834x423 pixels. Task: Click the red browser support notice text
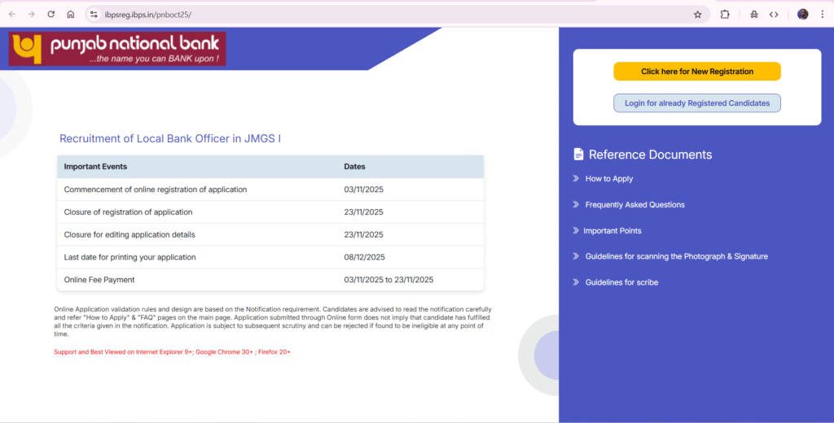tap(173, 351)
